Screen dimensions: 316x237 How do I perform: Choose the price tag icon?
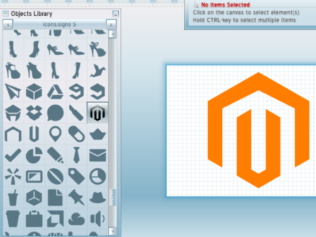(x=76, y=176)
